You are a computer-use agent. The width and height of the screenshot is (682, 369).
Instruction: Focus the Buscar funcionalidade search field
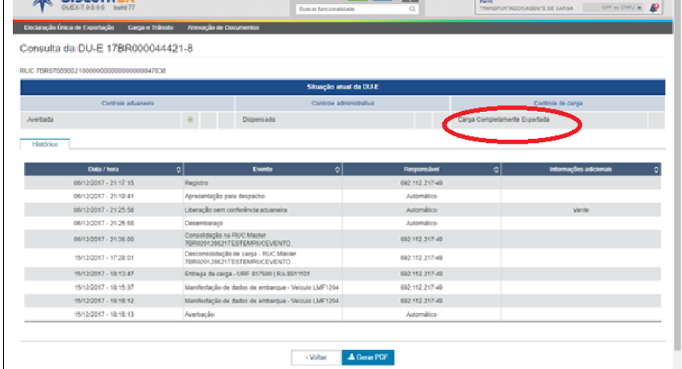click(x=351, y=9)
